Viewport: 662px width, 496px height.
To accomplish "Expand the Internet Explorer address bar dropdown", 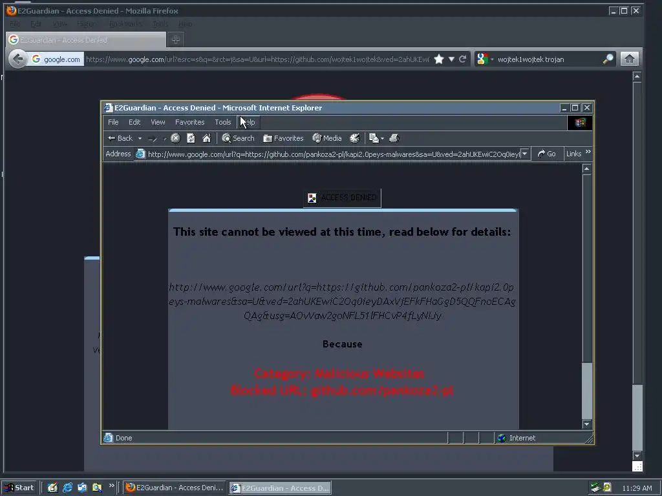I will pos(525,154).
